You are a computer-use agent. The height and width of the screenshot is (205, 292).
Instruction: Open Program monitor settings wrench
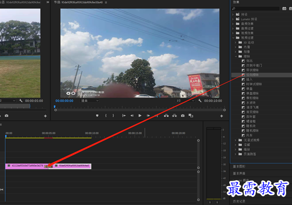pyautogui.click(x=200, y=100)
